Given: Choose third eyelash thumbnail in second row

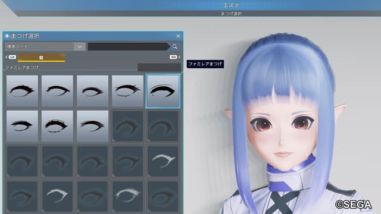Looking at the screenshot, I should pyautogui.click(x=92, y=126).
